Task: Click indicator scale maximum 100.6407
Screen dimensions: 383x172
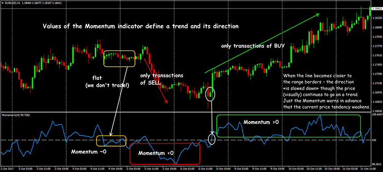Action: pos(377,114)
